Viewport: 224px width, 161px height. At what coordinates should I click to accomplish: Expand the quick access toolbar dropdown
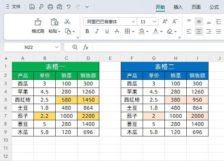[87, 7]
